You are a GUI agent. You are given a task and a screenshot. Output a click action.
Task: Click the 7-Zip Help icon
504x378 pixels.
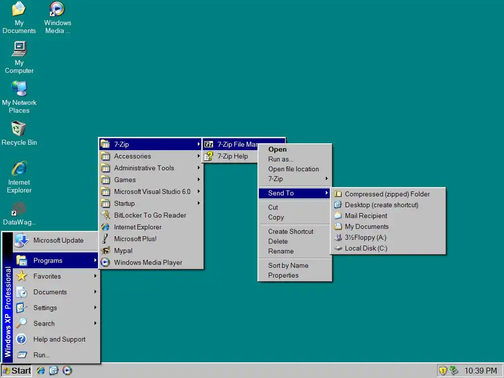(209, 156)
